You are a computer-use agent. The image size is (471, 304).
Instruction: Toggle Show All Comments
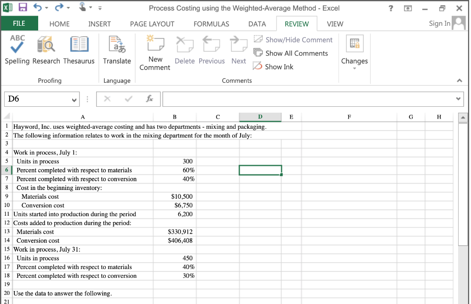click(291, 53)
